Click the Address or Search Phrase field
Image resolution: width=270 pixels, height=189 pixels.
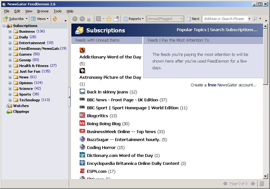click(225, 19)
